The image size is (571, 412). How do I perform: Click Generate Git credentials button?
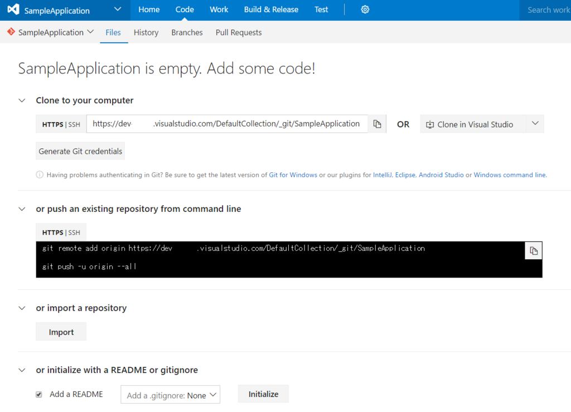coord(80,151)
